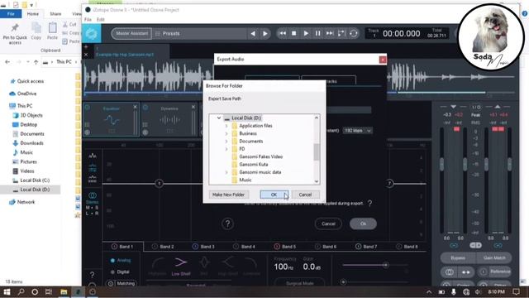Screen dimensions: 529x298
Task: Toggle the Bypass button
Action: tap(458, 257)
